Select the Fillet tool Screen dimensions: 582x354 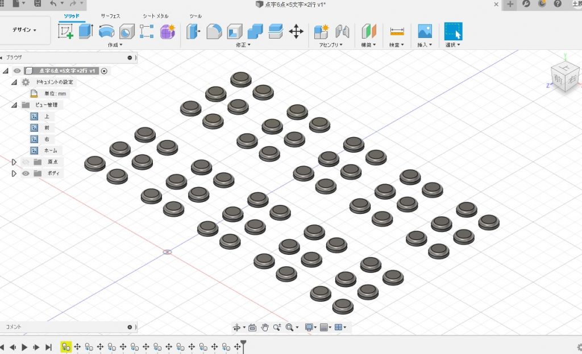(214, 31)
